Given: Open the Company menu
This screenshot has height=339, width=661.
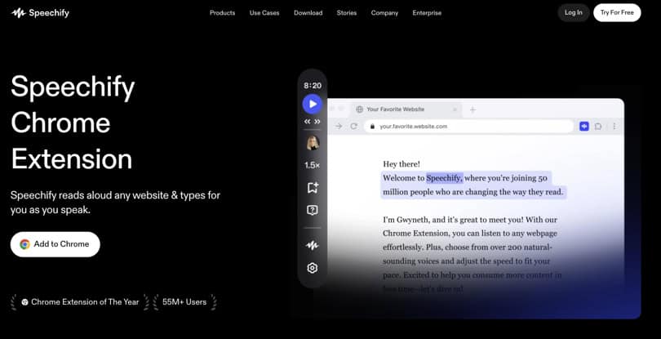Looking at the screenshot, I should coord(384,13).
